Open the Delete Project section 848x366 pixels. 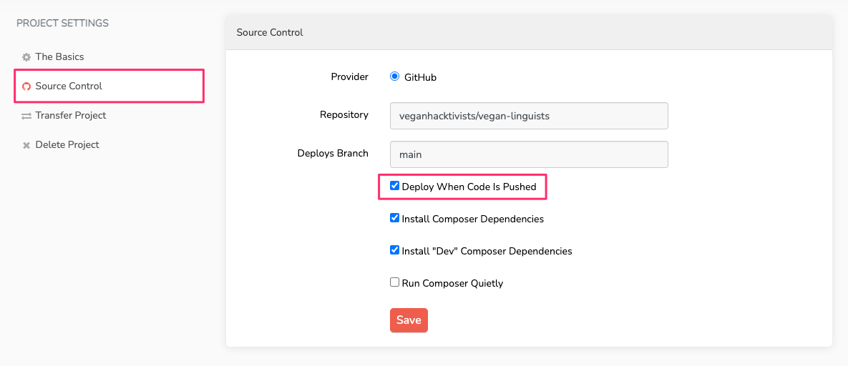(67, 144)
